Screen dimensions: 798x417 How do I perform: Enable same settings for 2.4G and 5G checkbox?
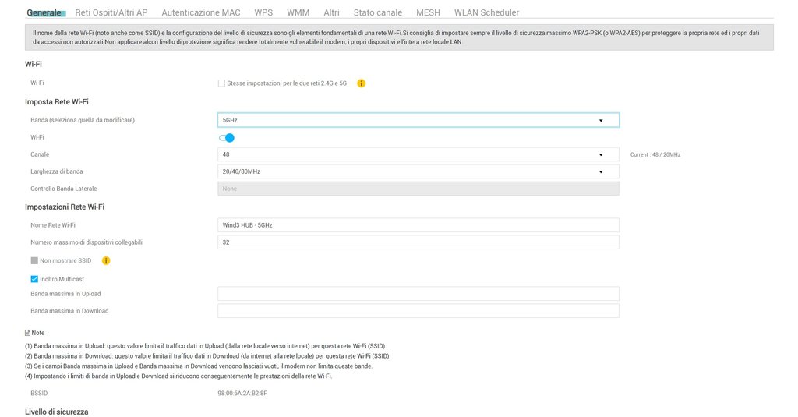pos(222,83)
